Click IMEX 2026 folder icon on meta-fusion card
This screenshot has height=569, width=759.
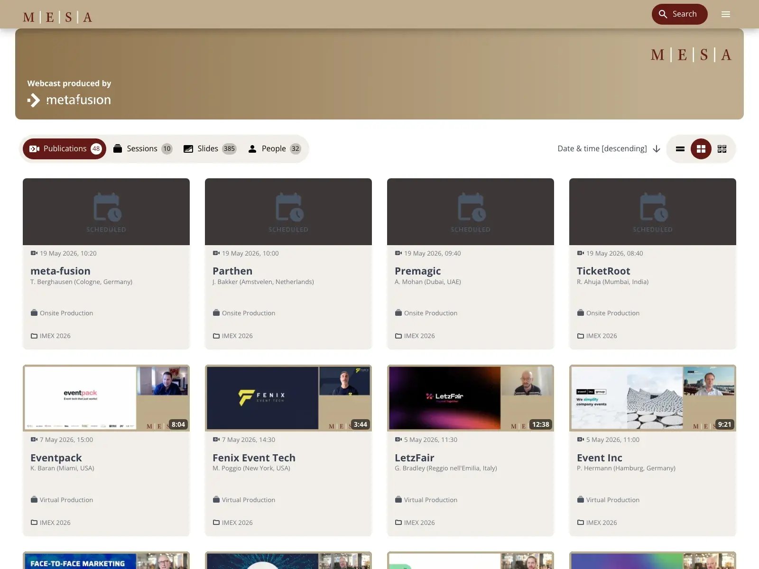point(34,336)
